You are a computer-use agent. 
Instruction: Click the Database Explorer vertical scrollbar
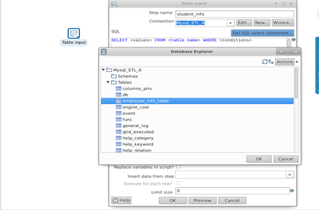coord(296,83)
